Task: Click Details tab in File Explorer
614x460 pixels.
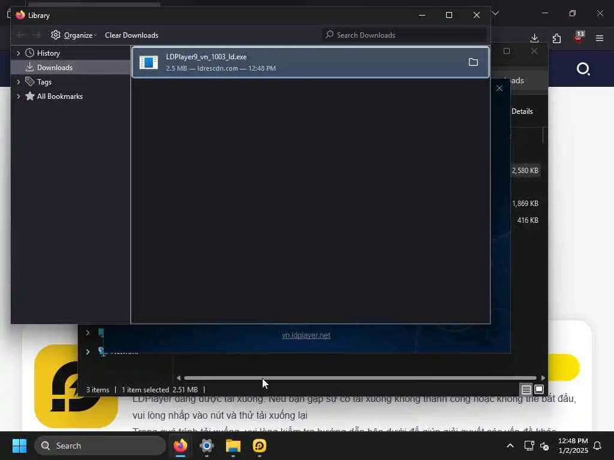Action: coord(522,111)
